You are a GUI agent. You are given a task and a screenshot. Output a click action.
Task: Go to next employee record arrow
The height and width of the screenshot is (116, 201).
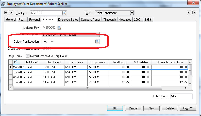click(x=189, y=13)
